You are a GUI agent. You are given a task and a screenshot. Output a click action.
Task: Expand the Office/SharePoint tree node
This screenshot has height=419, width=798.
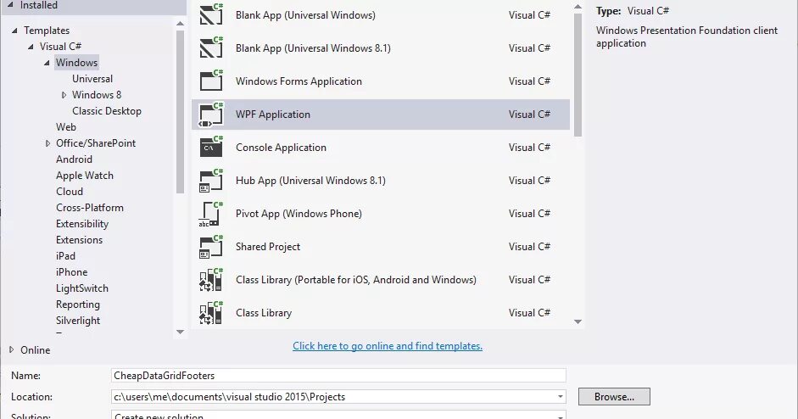47,143
